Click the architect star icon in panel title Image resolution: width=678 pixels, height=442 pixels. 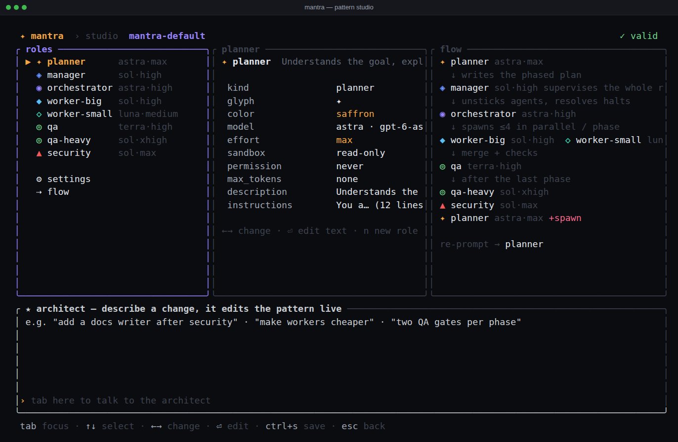[x=28, y=309]
